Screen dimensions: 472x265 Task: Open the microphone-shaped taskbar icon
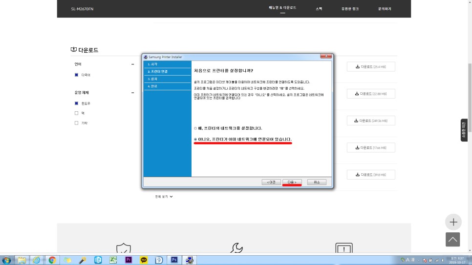[x=83, y=260]
